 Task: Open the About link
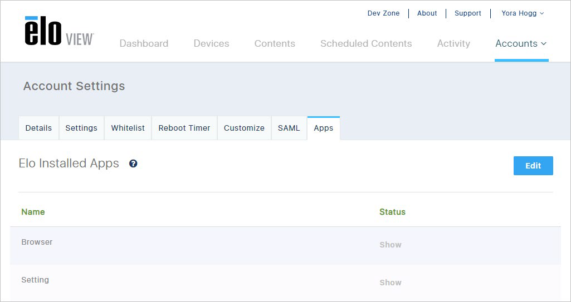coord(427,13)
